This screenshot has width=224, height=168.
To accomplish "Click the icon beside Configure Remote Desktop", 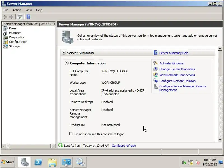I will click(155, 81).
